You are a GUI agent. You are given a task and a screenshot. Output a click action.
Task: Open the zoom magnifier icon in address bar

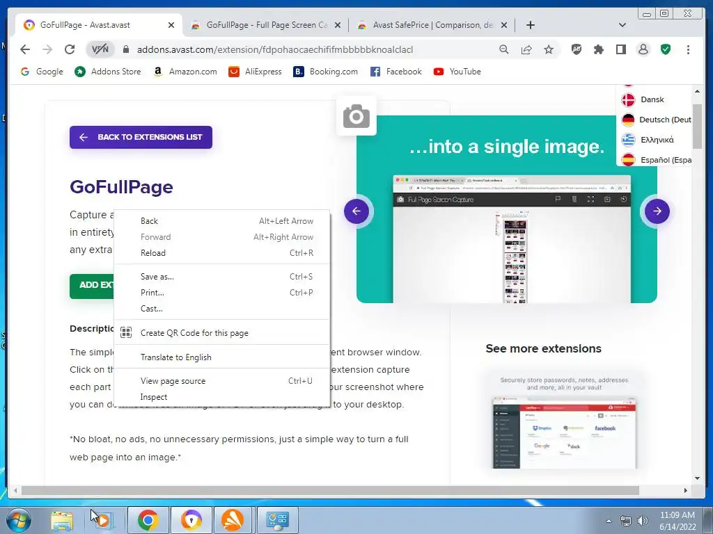point(504,49)
